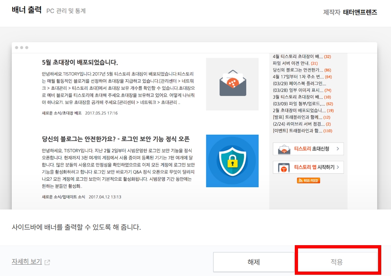Screen dimensions: 391x276
Task: Click the app icon in 티스토리 앱 시작하기 banner
Action: (284, 168)
